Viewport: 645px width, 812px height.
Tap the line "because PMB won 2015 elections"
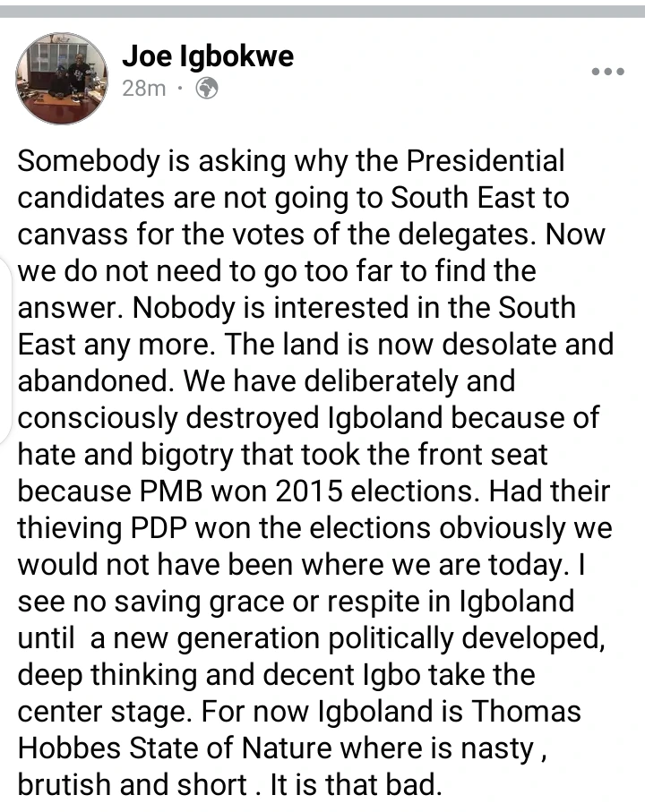[x=314, y=491]
